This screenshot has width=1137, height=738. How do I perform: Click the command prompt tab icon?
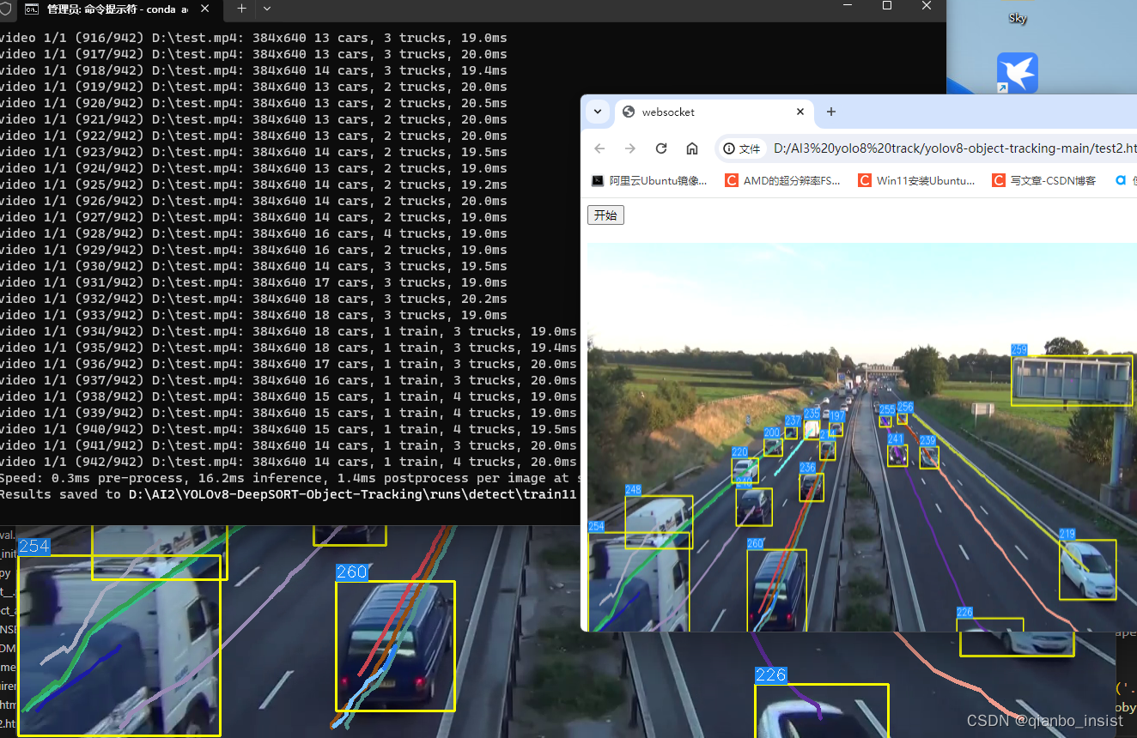click(x=32, y=9)
